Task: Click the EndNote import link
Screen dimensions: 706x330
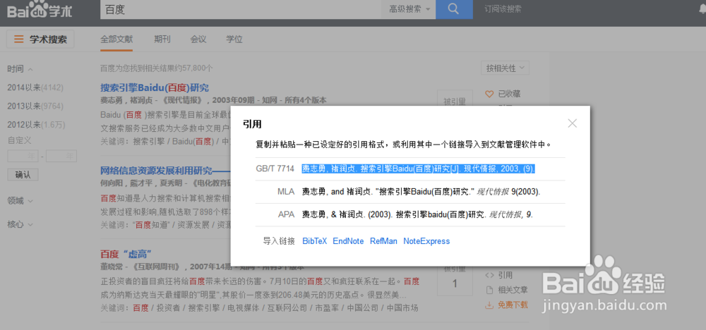Action: pyautogui.click(x=348, y=241)
